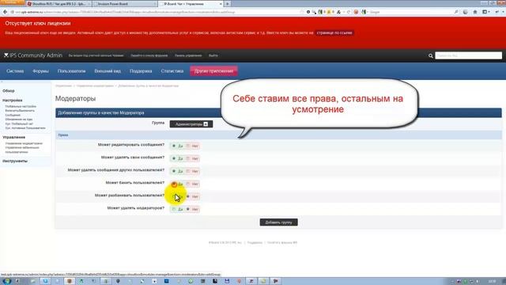Open the Поддержка menu
Screen dimensions: 506x285
[x=141, y=71]
